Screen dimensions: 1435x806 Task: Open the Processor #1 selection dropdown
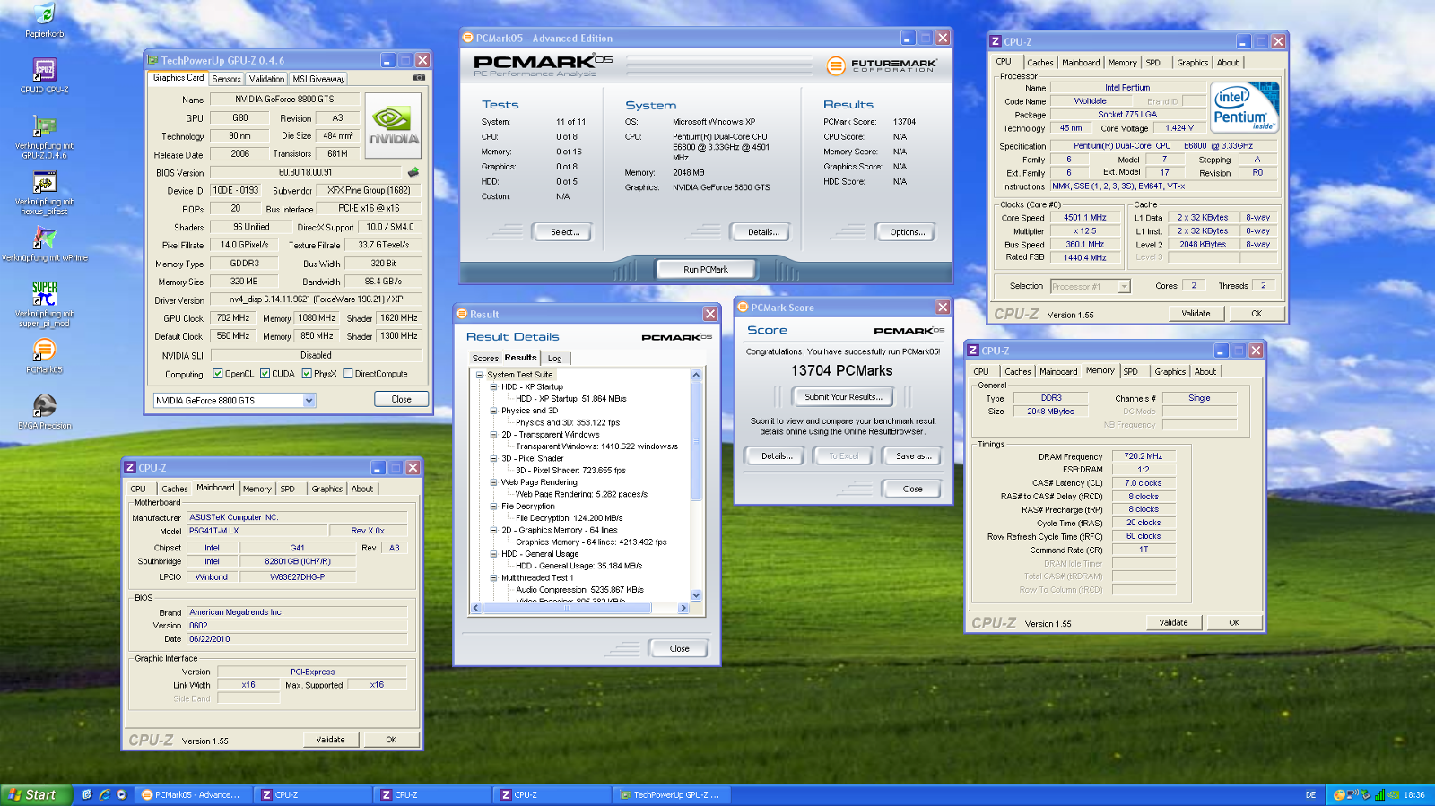[x=1124, y=287]
